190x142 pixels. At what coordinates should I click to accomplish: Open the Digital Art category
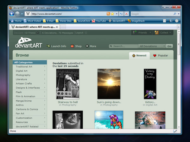coord(22,71)
